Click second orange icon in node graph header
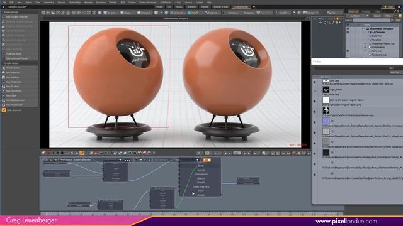 click(209, 160)
